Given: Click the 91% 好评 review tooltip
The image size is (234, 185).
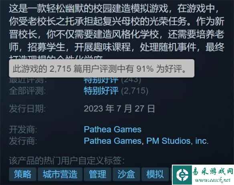Looking at the screenshot, I should pyautogui.click(x=102, y=68).
